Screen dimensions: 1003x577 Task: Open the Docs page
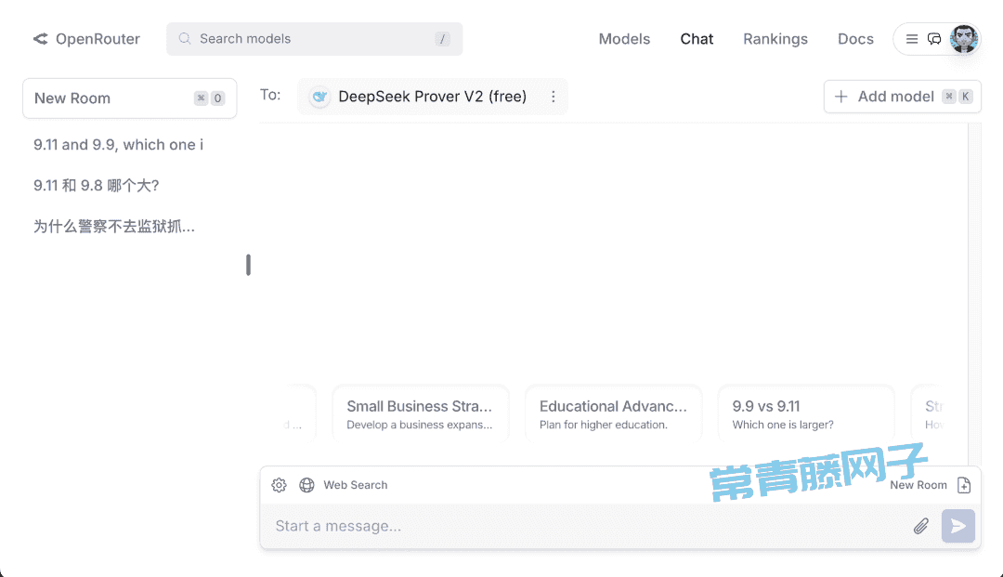tap(856, 39)
